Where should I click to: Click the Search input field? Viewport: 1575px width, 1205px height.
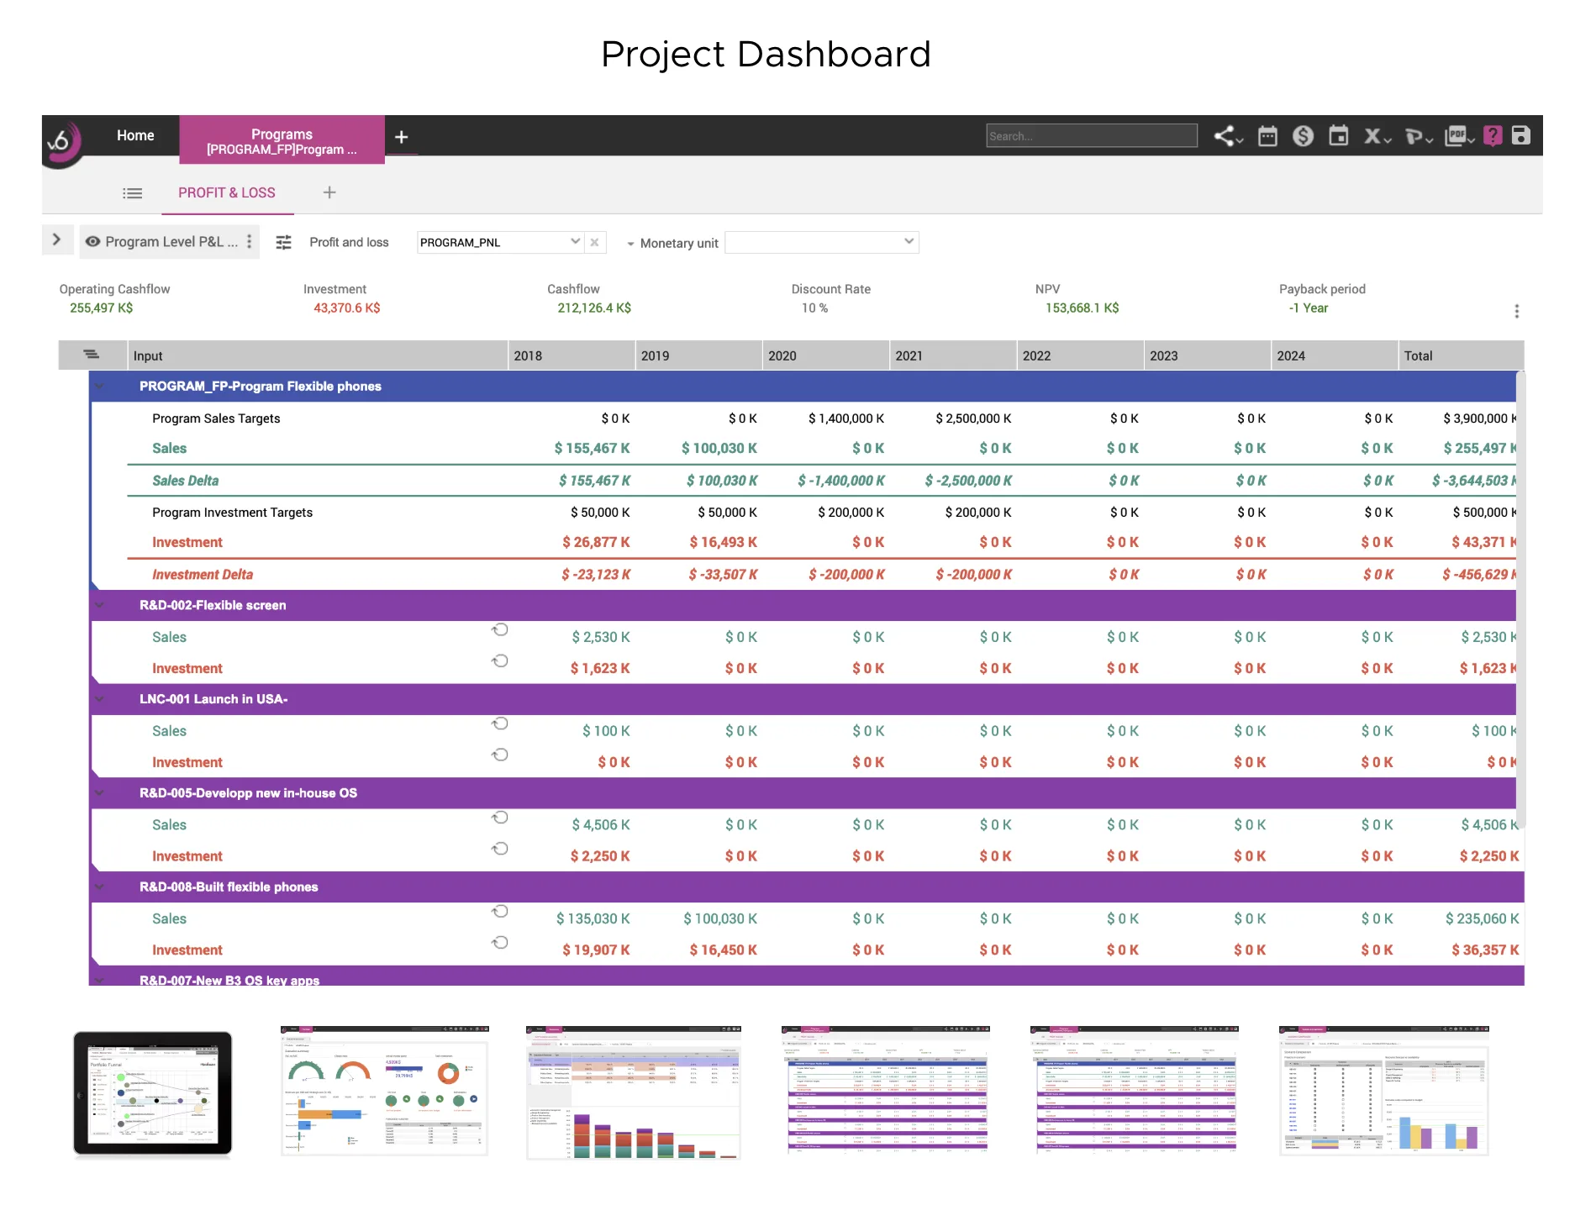[x=1092, y=136]
